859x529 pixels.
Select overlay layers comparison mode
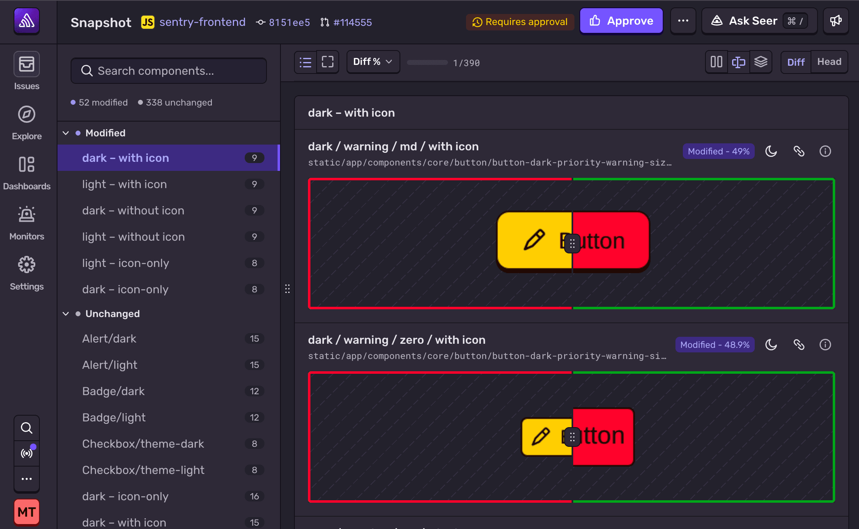tap(761, 62)
